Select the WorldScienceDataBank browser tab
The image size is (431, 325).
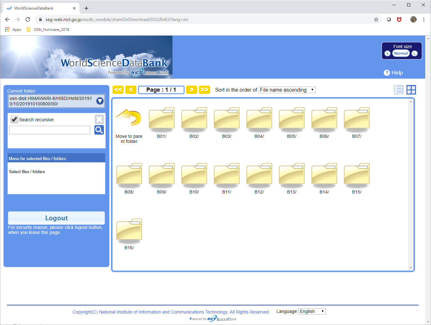point(41,8)
